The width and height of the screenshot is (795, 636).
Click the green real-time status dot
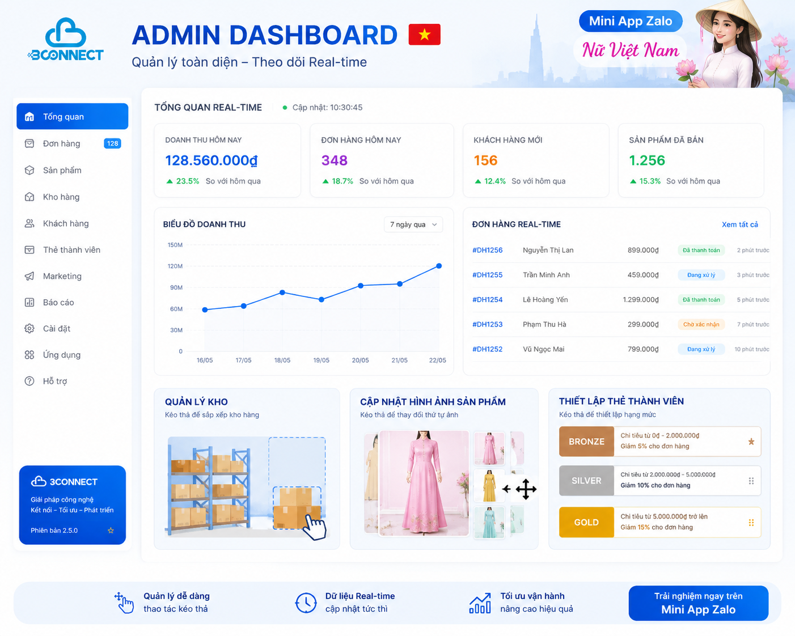click(285, 108)
